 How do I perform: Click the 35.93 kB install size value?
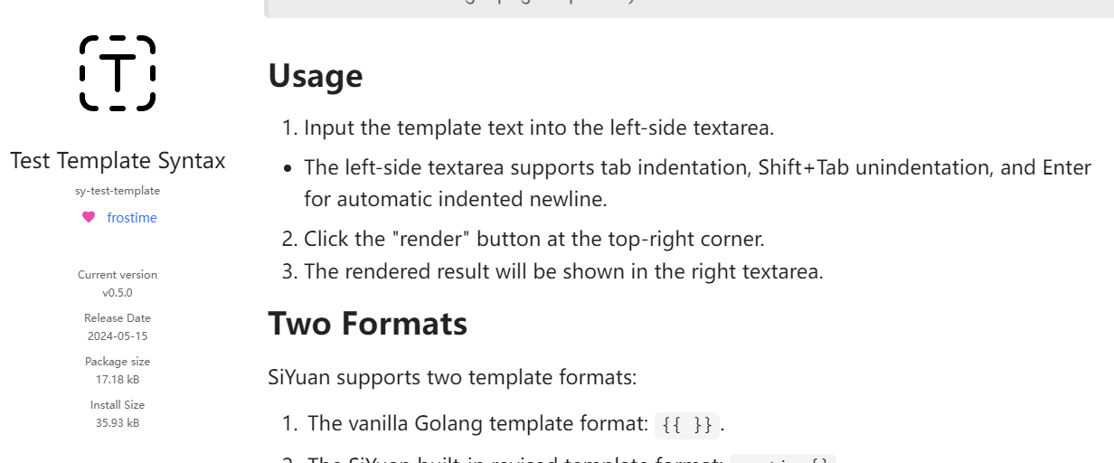tap(118, 422)
